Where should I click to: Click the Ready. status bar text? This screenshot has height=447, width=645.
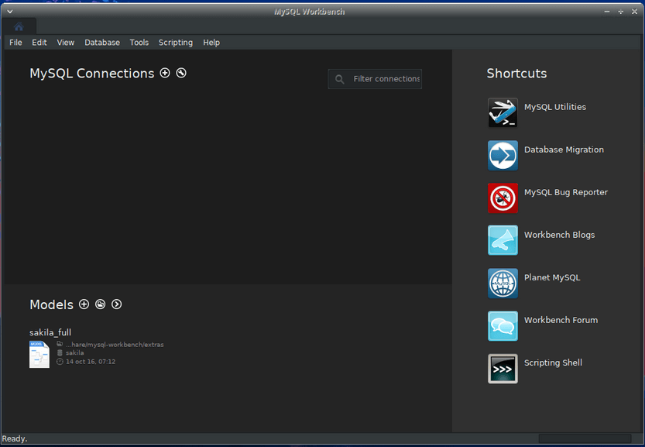[15, 438]
